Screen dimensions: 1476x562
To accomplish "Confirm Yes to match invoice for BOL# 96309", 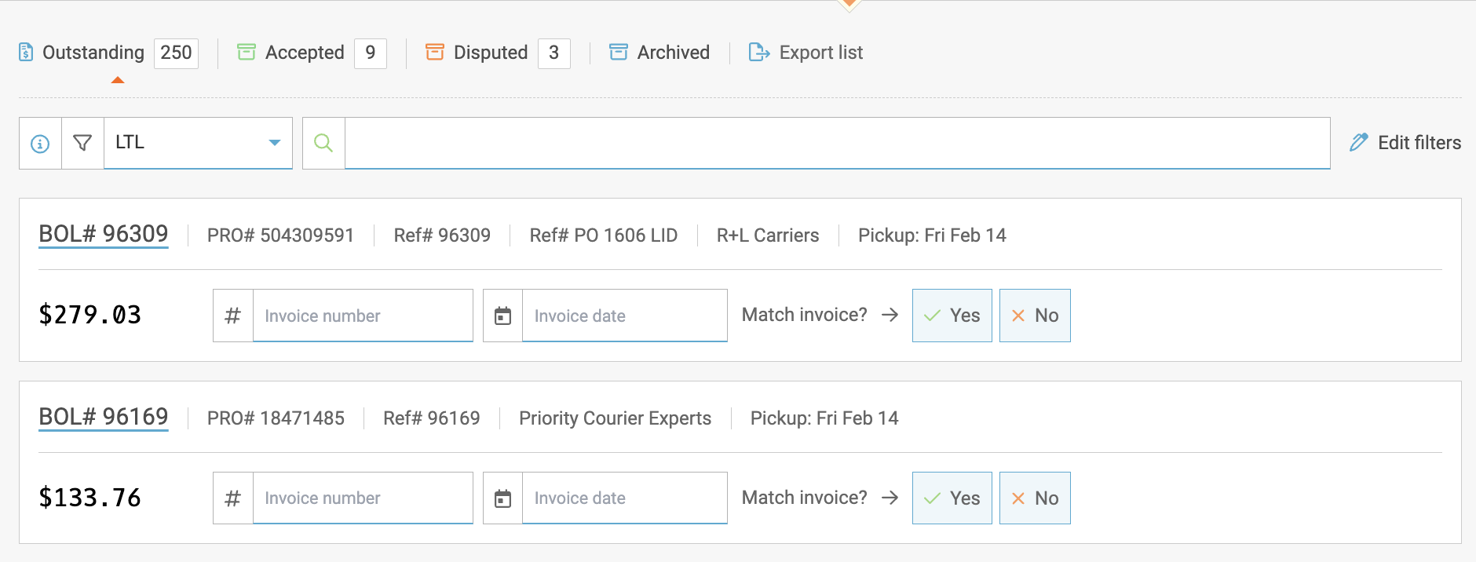I will [x=952, y=315].
